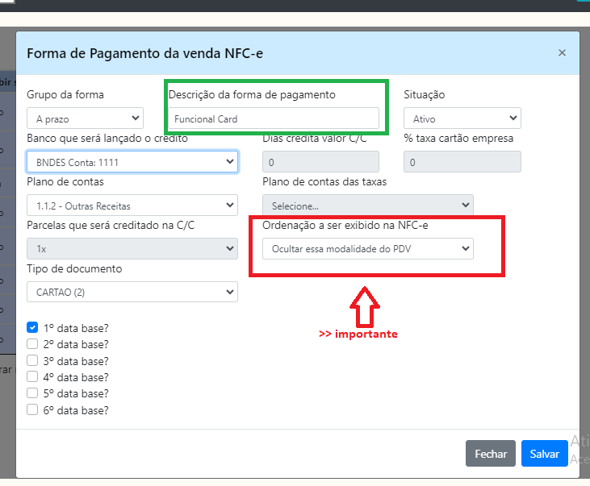590x486 pixels.
Task: Click the Fechar button
Action: click(491, 454)
